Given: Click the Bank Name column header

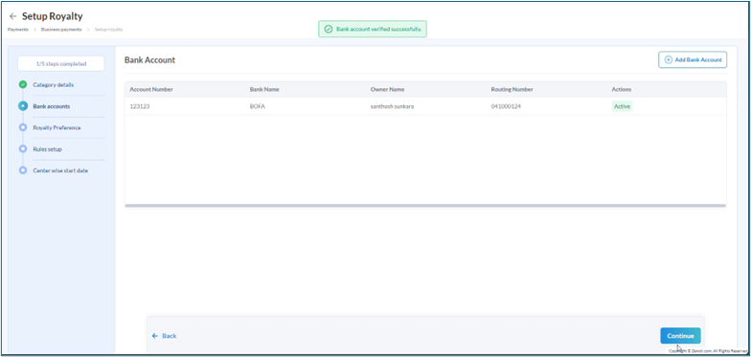Looking at the screenshot, I should [x=264, y=90].
